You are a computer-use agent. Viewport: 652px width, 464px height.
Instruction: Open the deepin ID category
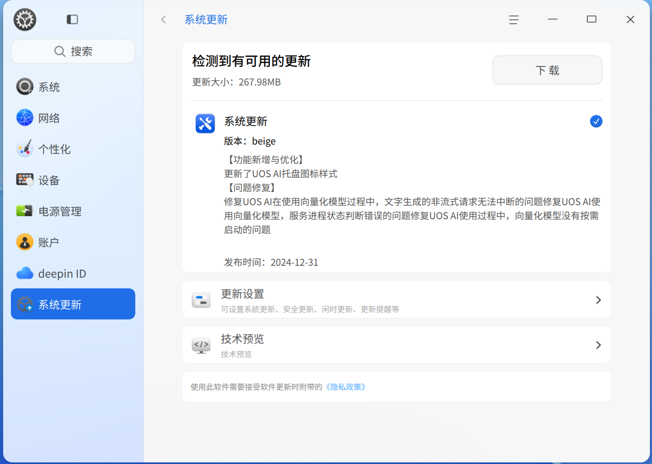pos(73,273)
